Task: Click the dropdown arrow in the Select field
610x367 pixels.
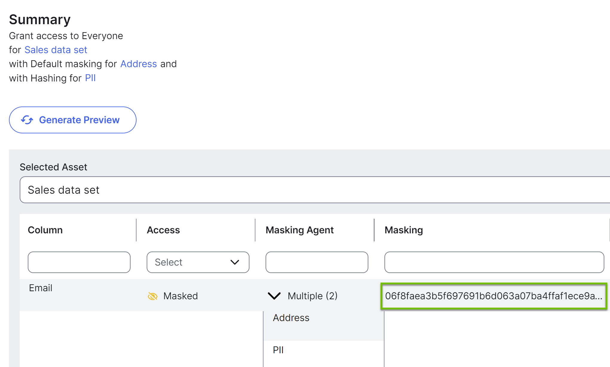Action: pos(235,262)
